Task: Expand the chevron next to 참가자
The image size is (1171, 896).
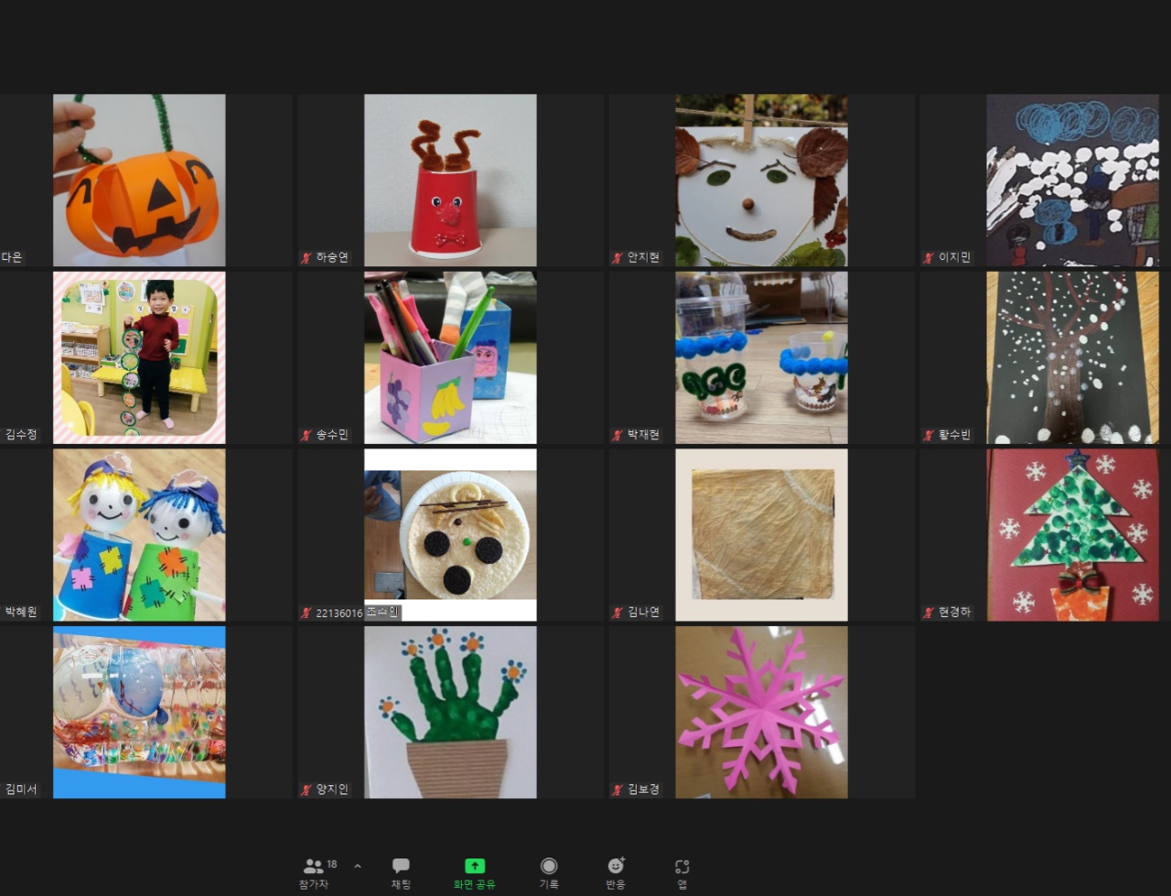Action: tap(358, 866)
